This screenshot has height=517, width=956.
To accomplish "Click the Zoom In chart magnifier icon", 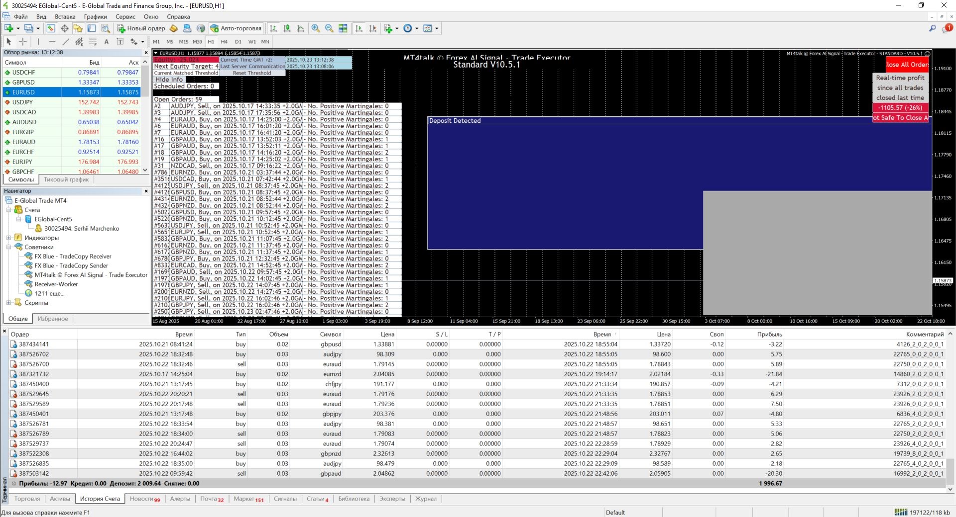I will pos(316,28).
